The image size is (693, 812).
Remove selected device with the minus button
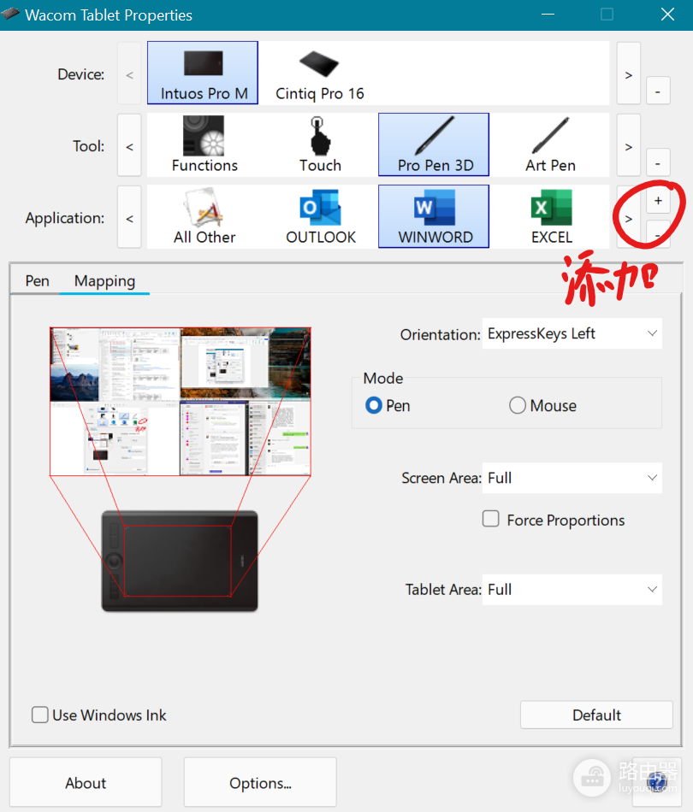coord(658,91)
